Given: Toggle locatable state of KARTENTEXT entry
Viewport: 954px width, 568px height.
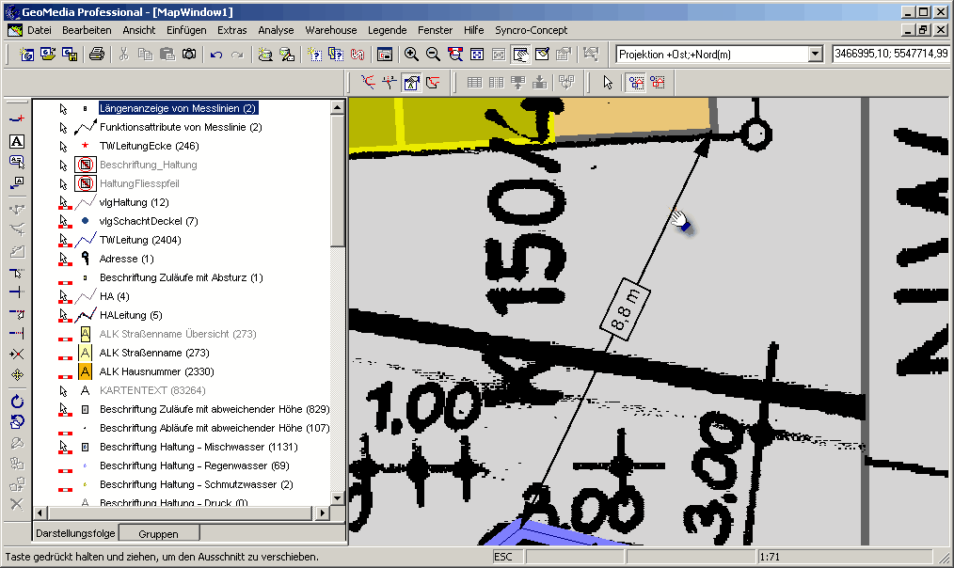Looking at the screenshot, I should click(x=64, y=390).
